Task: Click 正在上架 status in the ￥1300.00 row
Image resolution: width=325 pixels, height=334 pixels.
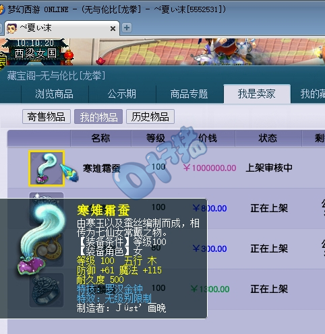Action: pyautogui.click(x=269, y=289)
